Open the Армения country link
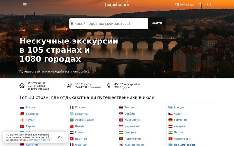234x146 pixels. coord(32,145)
